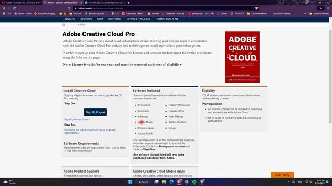
Task: Go back with the browser back arrow
Action: tap(4, 8)
